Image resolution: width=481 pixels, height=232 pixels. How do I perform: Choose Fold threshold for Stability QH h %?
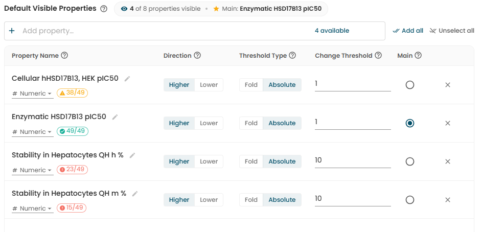point(251,161)
